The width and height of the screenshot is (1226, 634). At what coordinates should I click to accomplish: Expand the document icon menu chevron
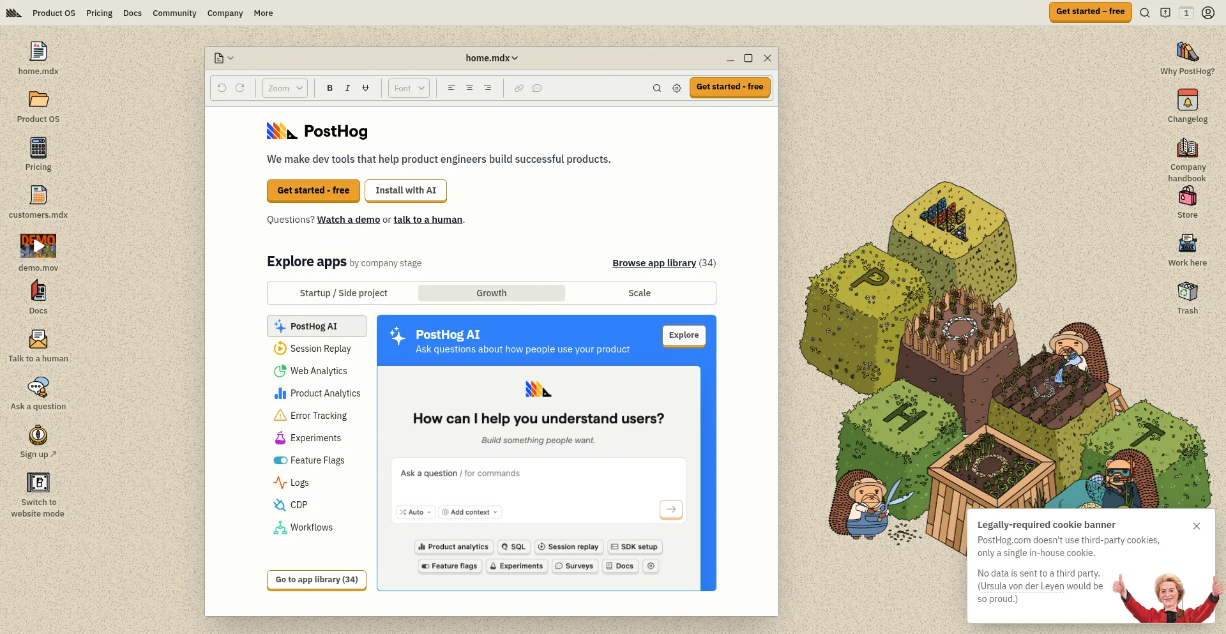[x=231, y=58]
